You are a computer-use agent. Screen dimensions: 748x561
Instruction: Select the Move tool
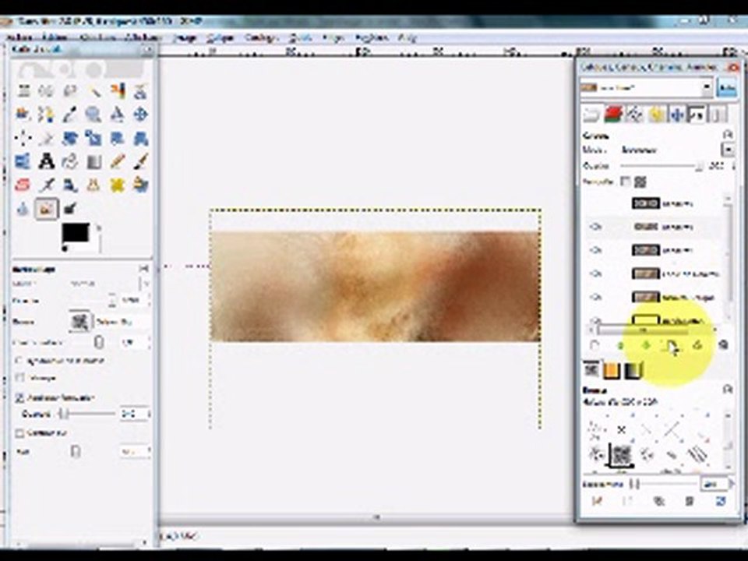click(x=140, y=115)
